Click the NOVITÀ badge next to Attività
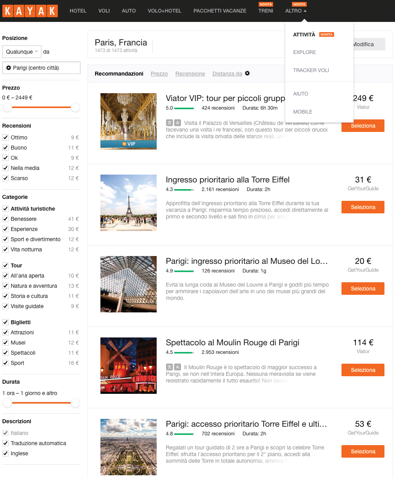 (x=327, y=34)
